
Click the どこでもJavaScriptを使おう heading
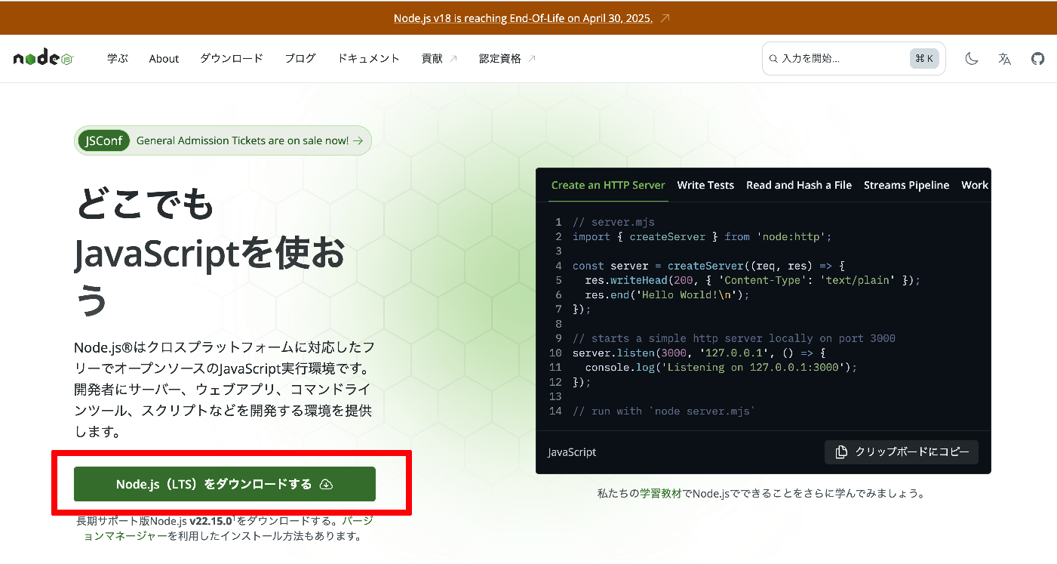[210, 252]
